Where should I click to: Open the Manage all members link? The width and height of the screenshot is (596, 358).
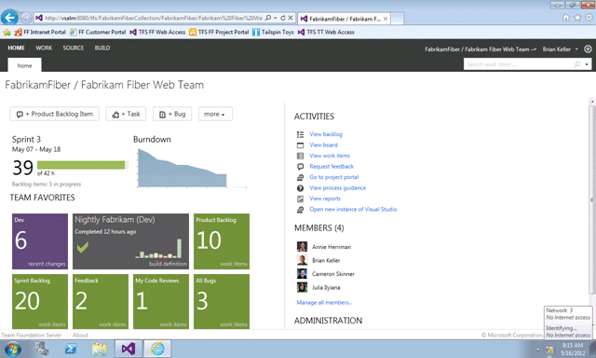(x=324, y=302)
